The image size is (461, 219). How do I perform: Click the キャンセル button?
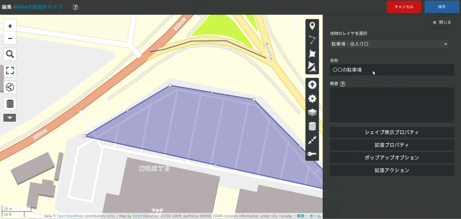[x=404, y=7]
